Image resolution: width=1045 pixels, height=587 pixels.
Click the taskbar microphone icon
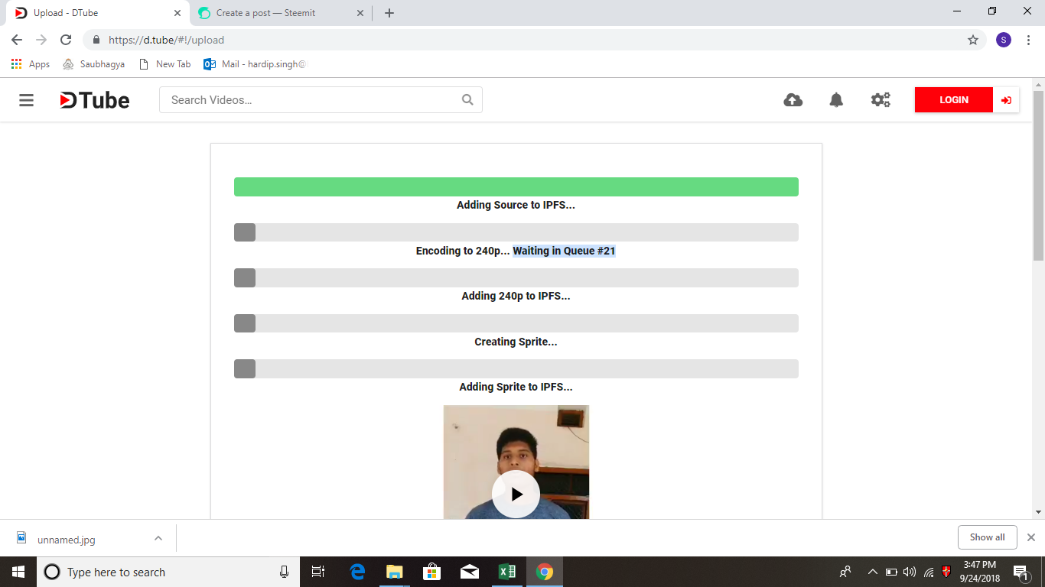[x=284, y=572]
